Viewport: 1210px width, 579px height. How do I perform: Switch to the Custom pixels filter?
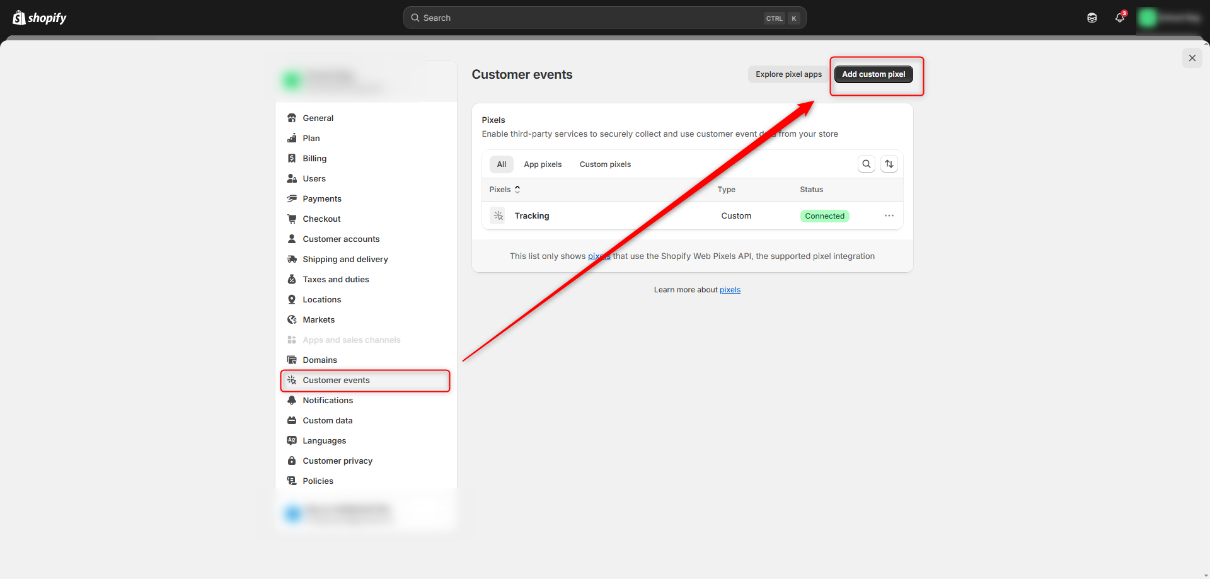point(604,164)
